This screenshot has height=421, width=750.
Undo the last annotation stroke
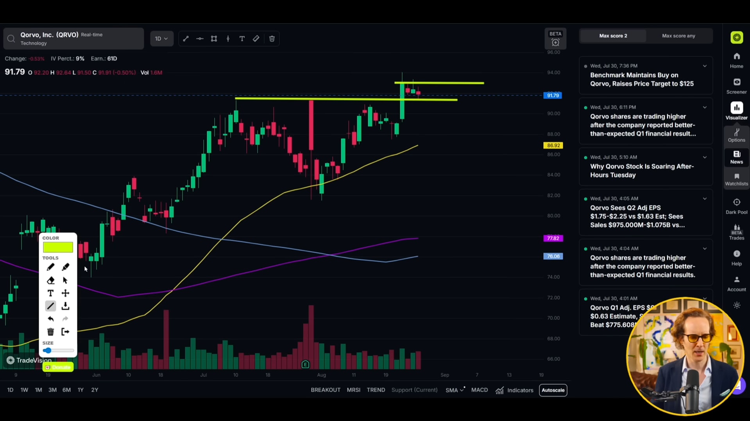point(50,319)
